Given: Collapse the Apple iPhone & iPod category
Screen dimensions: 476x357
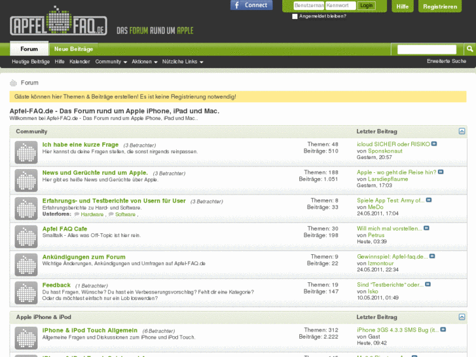Looking at the screenshot, I should pyautogui.click(x=462, y=317).
